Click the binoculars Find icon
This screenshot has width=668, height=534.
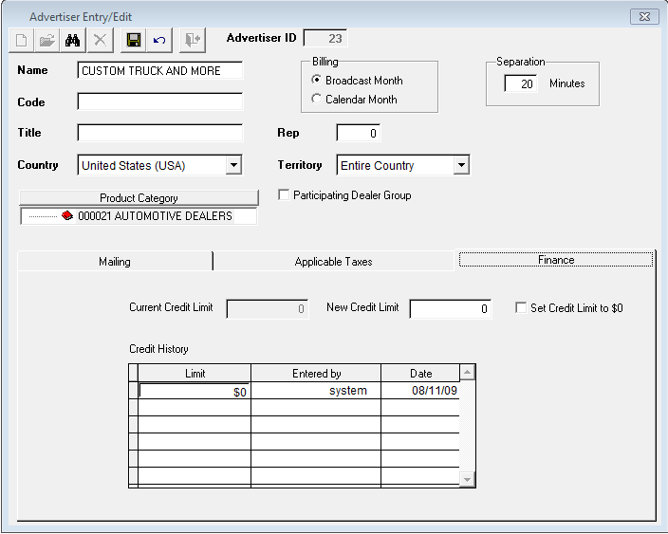(x=72, y=40)
